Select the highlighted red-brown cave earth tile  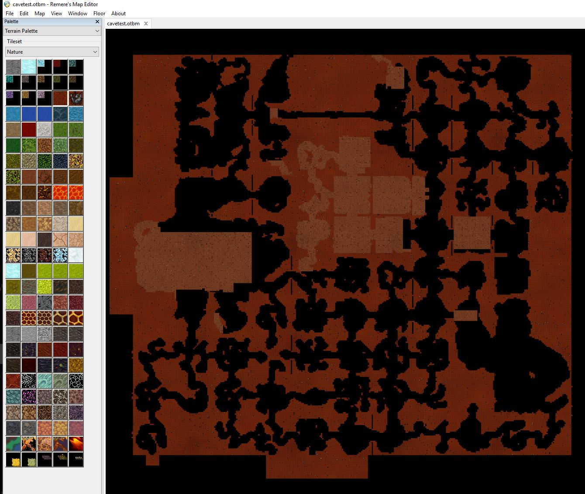[60, 98]
